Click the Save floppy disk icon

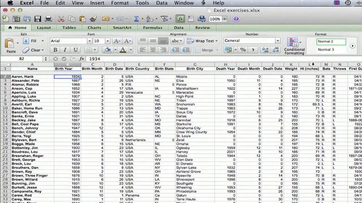[x=38, y=19]
